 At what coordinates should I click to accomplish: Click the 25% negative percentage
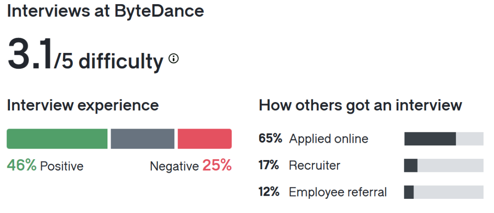click(217, 166)
